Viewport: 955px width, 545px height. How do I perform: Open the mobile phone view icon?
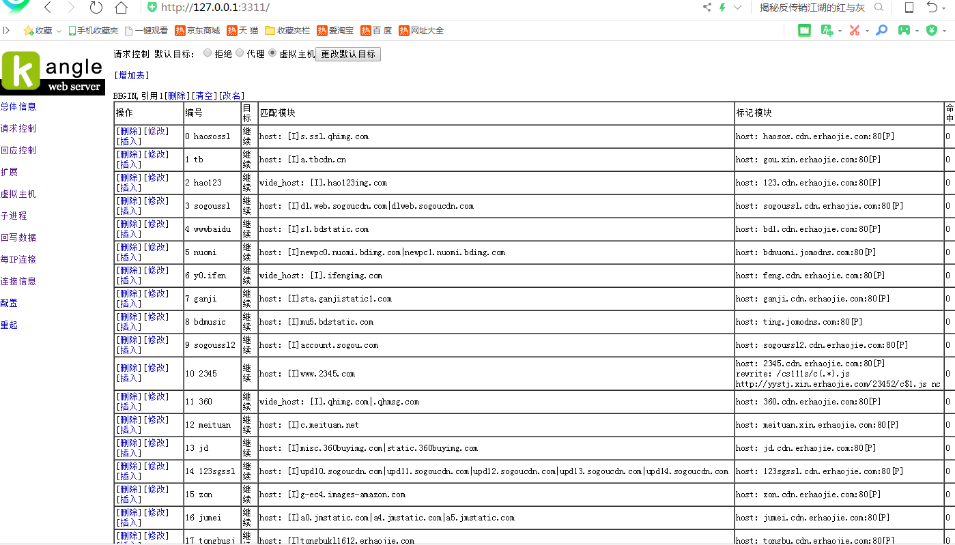click(x=909, y=8)
